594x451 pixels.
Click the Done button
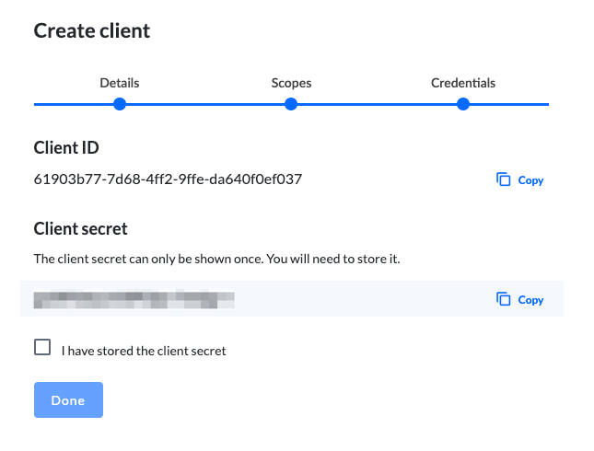(68, 399)
